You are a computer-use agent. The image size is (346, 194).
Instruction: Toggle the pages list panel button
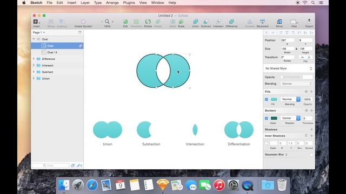80,32
